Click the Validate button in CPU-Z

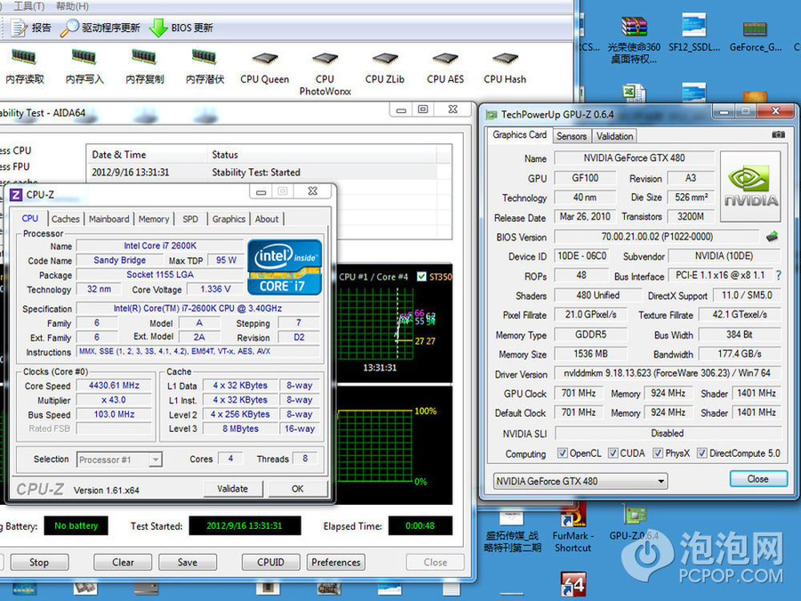click(232, 489)
